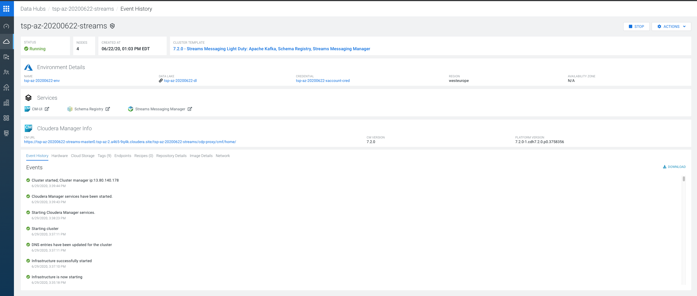This screenshot has width=697, height=296.
Task: Open the app grid menu icon
Action: (x=6, y=9)
